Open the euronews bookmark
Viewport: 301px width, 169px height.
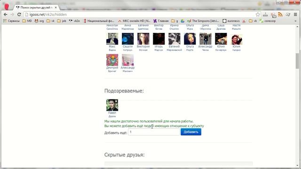click(231, 21)
